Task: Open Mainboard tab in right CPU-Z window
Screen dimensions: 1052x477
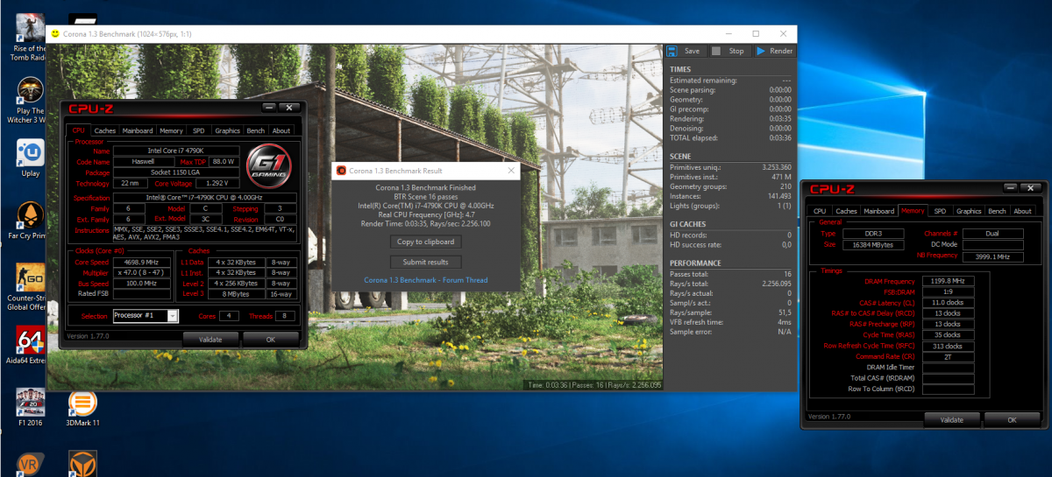Action: [879, 211]
